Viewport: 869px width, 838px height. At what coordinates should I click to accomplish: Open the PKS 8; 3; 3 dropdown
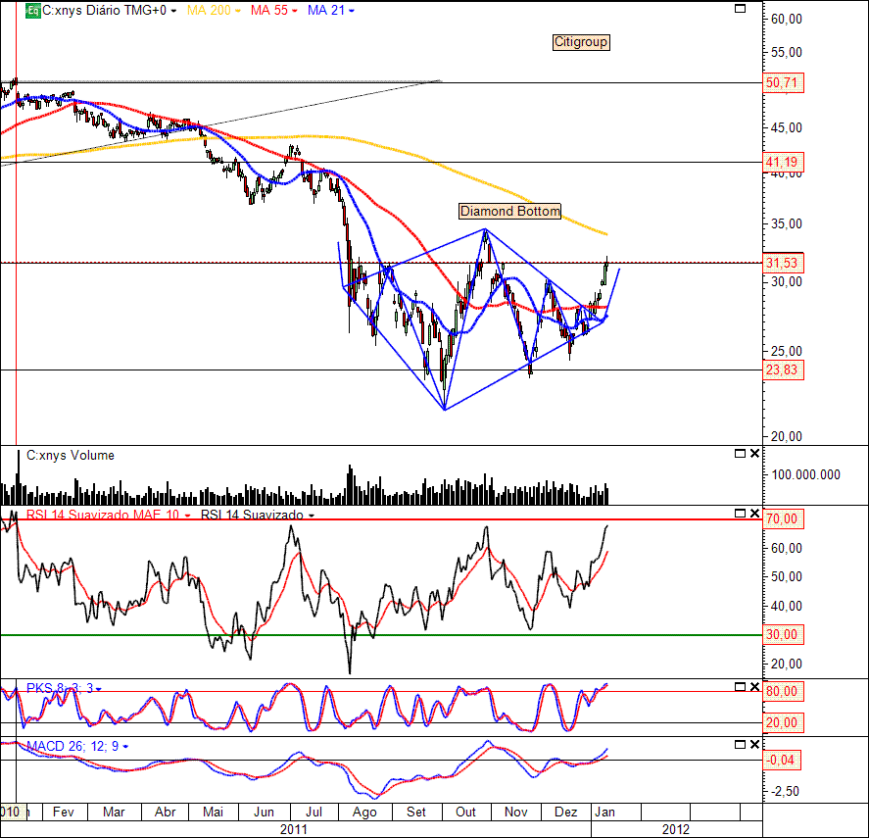coord(99,689)
